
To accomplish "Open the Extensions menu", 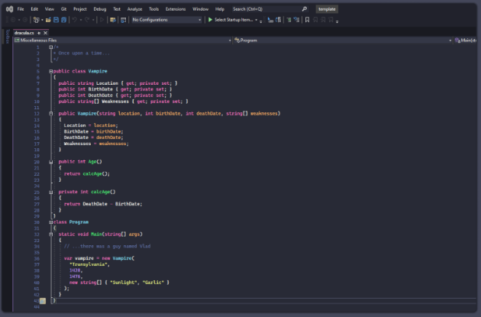I will (x=175, y=8).
